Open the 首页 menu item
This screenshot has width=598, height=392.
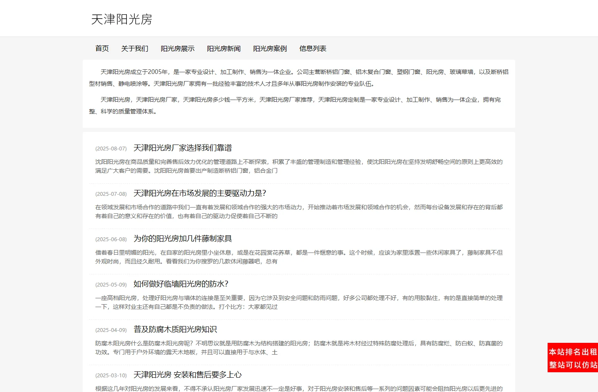click(102, 49)
